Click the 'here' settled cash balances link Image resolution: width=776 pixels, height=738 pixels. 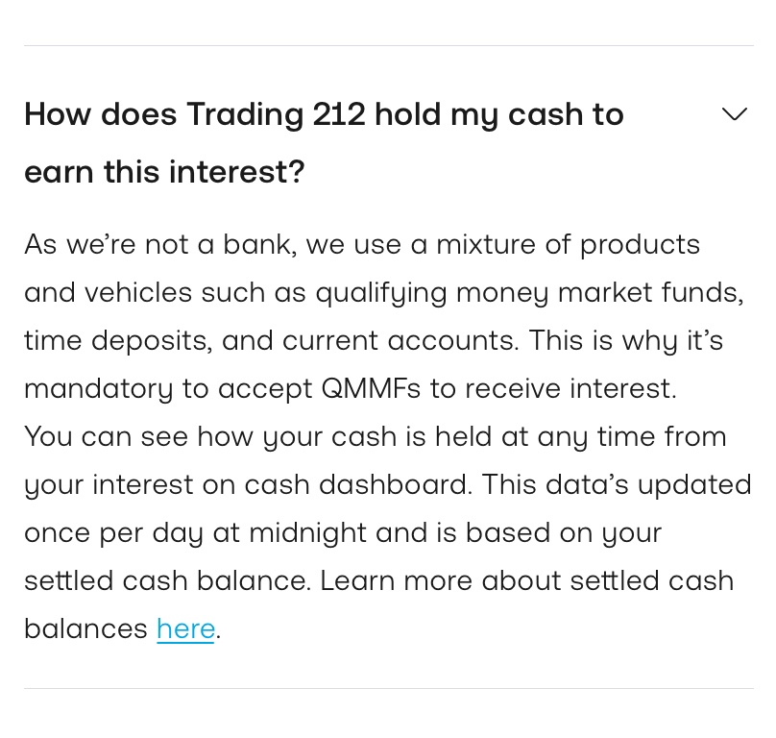click(185, 629)
